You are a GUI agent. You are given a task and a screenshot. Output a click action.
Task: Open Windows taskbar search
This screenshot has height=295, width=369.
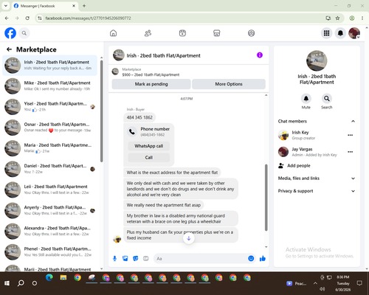21,283
